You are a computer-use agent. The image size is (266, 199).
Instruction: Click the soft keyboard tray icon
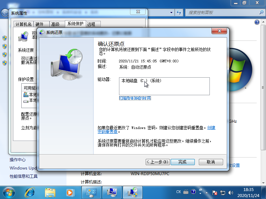click(x=186, y=192)
